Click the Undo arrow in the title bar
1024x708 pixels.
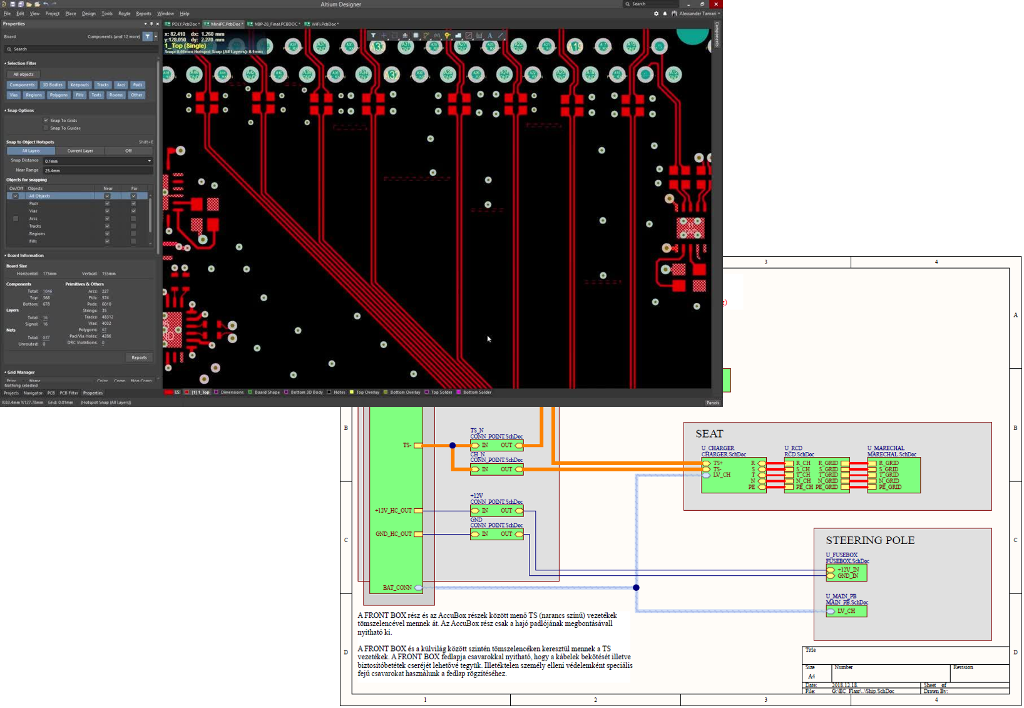46,4
